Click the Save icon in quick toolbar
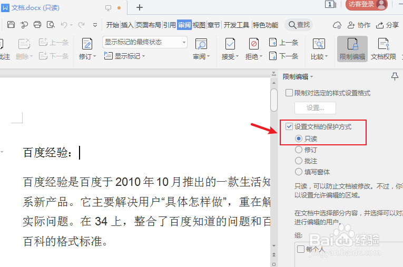This screenshot has height=267, width=403. point(11,25)
